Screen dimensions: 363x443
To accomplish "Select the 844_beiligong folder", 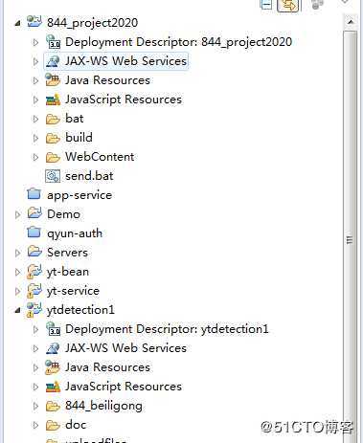I will (103, 406).
